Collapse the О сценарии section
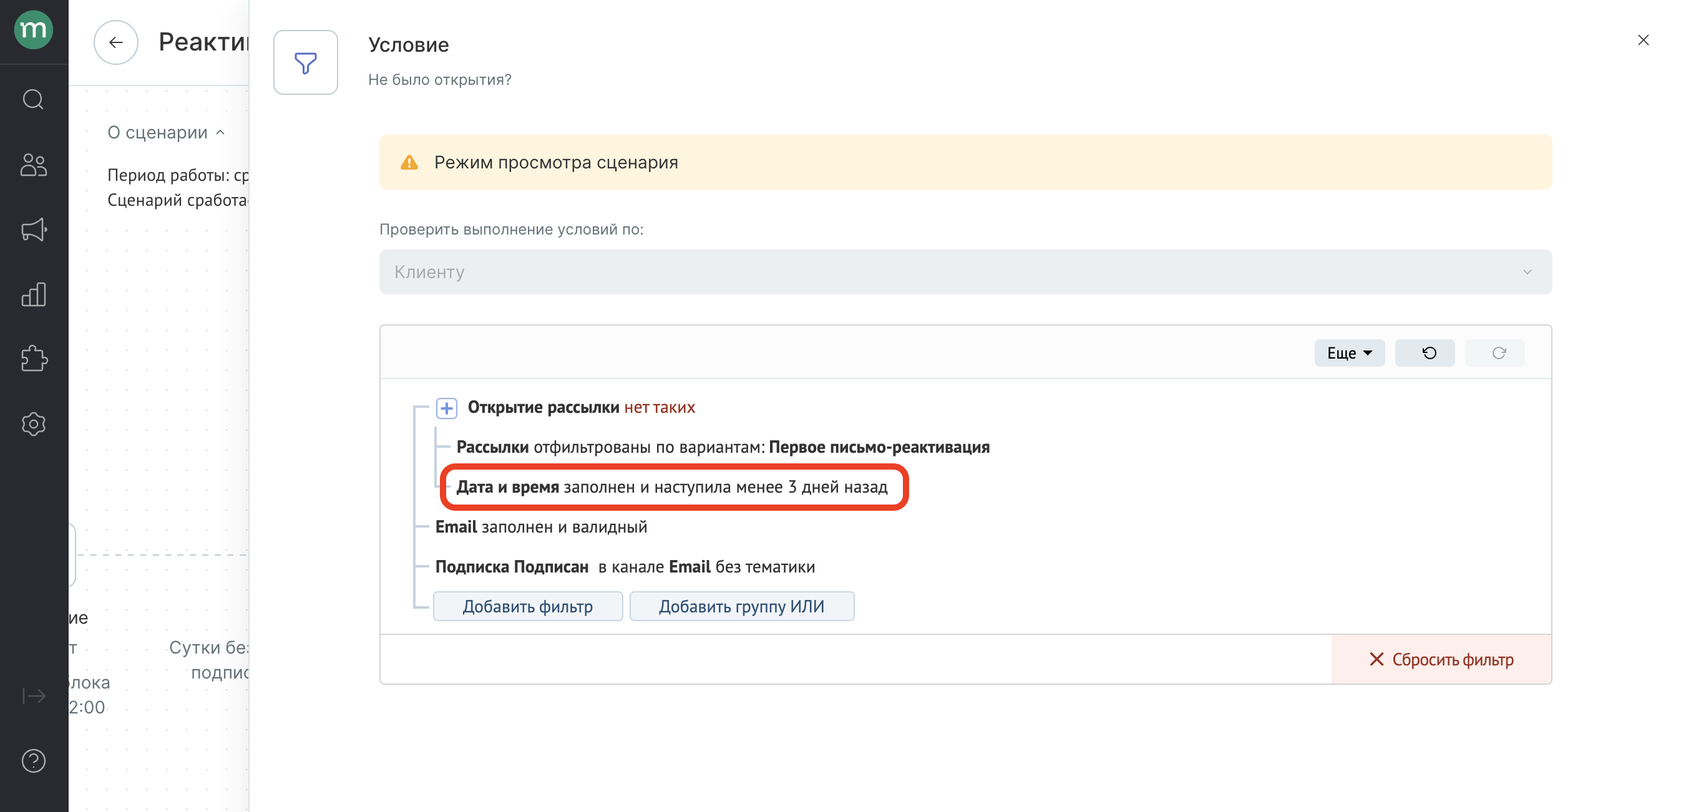Viewport: 1681px width, 812px height. 167,132
